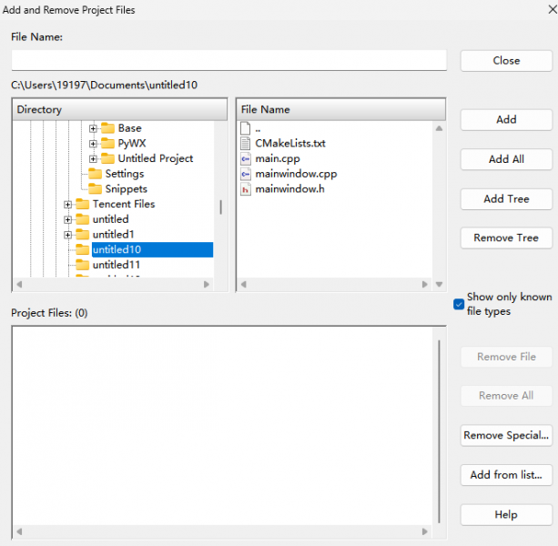Select mainwindow.h in the file list

289,189
